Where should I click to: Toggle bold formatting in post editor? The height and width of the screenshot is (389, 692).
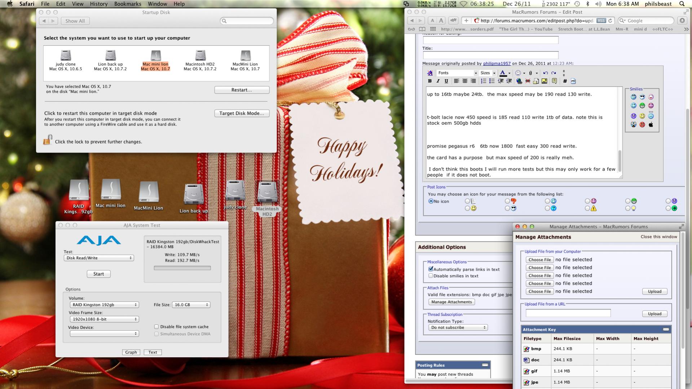pos(429,81)
